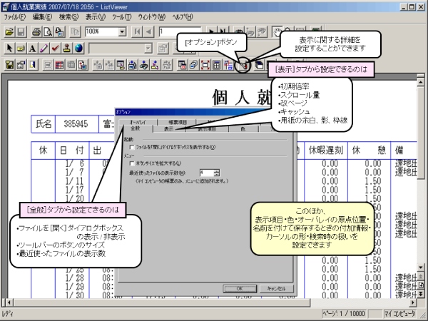
Task: Click the red-and-blue grid table icon
Action: (59, 65)
